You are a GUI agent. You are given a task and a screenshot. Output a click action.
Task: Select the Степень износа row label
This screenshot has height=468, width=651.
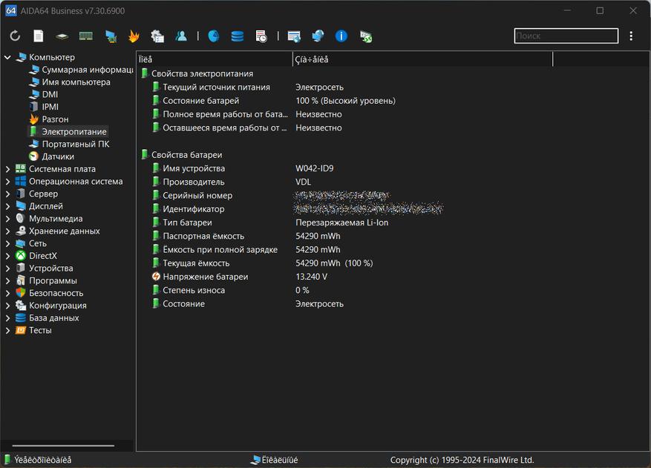click(194, 290)
